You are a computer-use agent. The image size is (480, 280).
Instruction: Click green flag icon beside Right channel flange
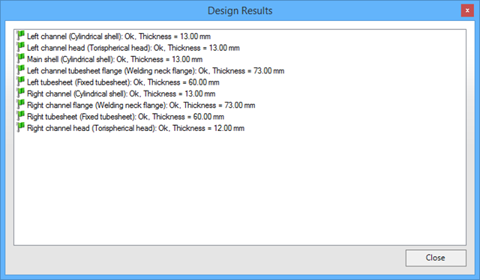tap(20, 105)
